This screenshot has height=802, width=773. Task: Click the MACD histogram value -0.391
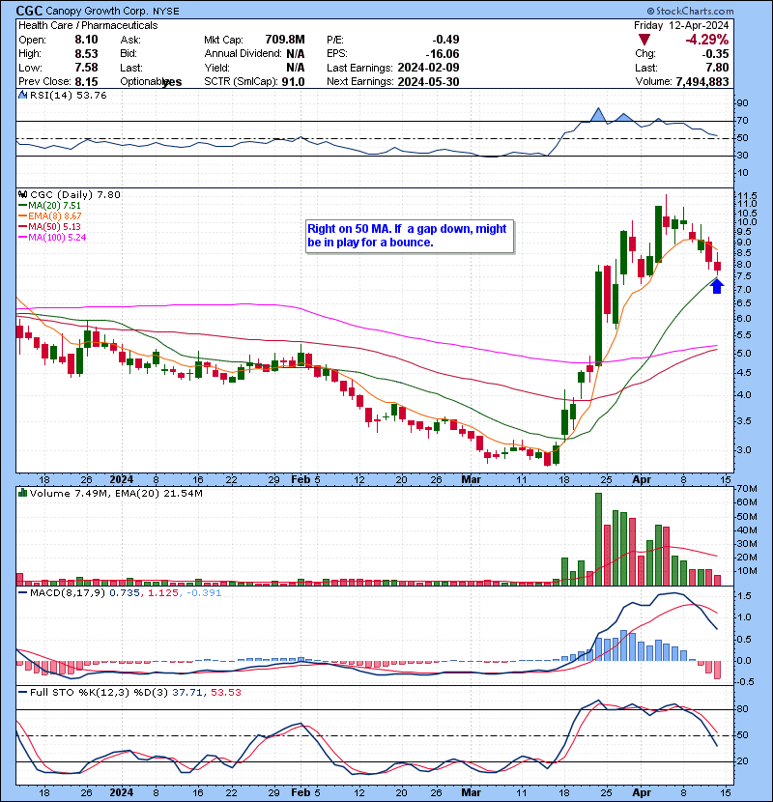[x=204, y=593]
